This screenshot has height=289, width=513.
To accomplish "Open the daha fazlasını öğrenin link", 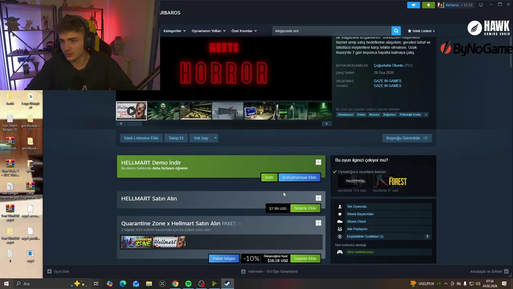I will pos(170,168).
